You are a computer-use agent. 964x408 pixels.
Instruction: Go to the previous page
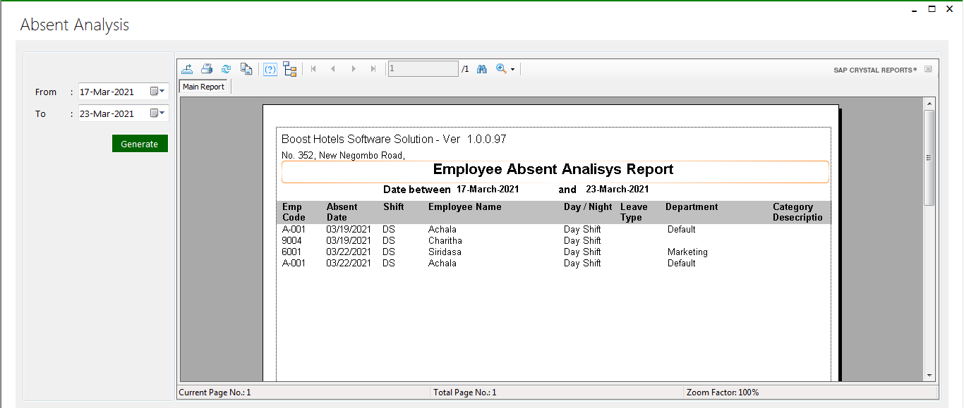333,69
